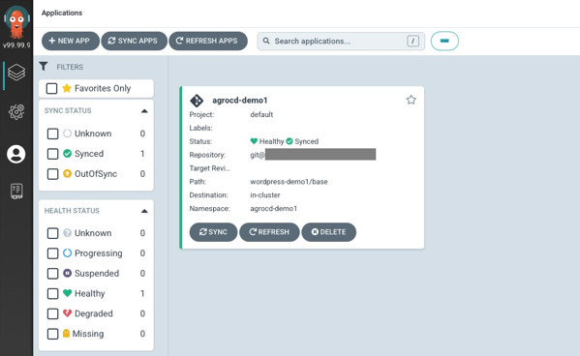Click the namespace value agrocd-demo1

pos(274,209)
